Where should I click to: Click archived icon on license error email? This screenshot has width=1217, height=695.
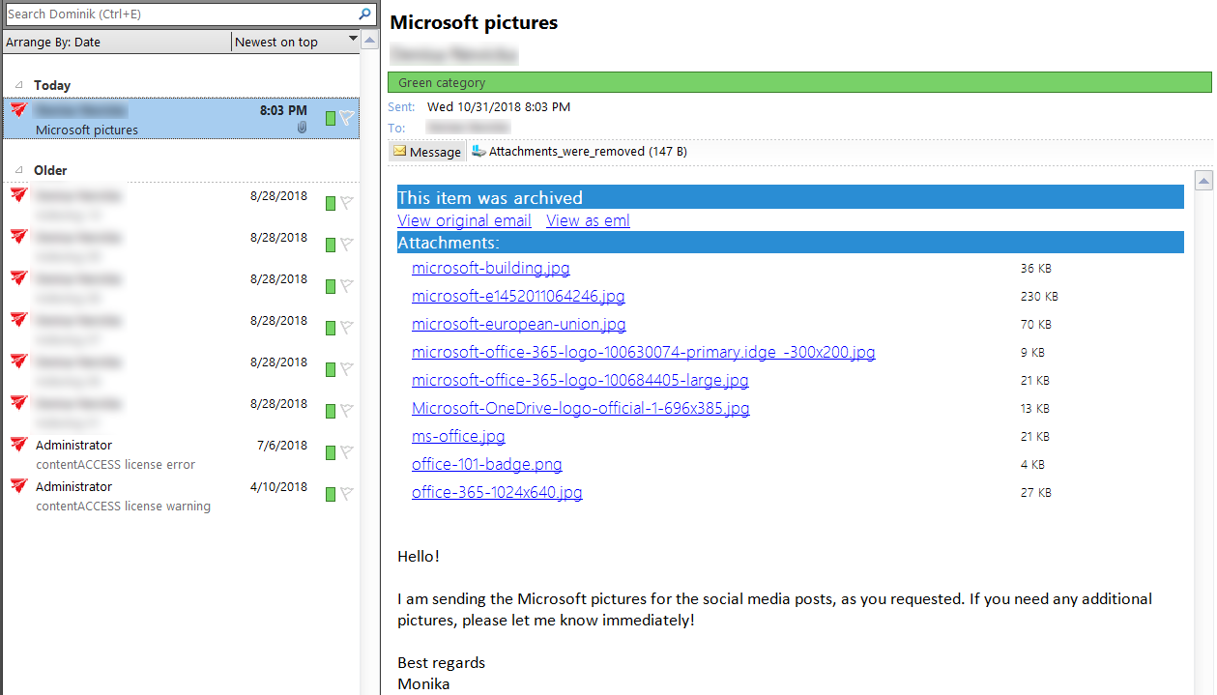point(18,445)
